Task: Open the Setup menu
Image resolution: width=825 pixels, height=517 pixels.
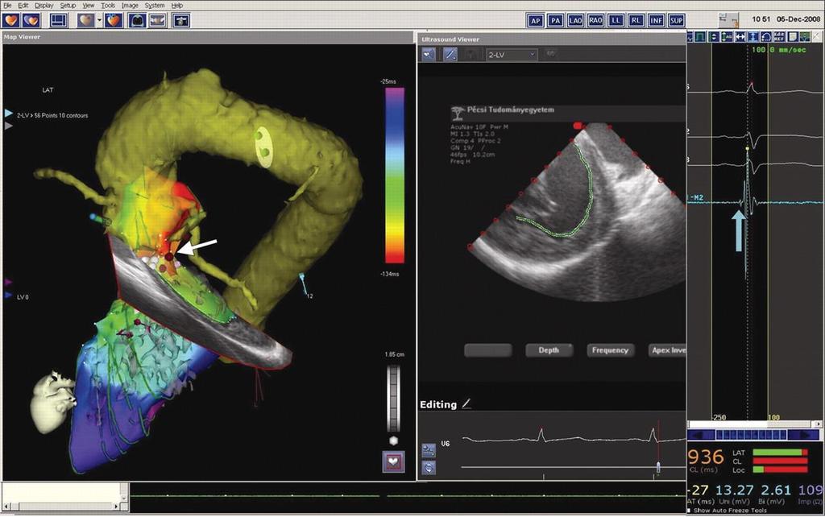Action: [68, 6]
